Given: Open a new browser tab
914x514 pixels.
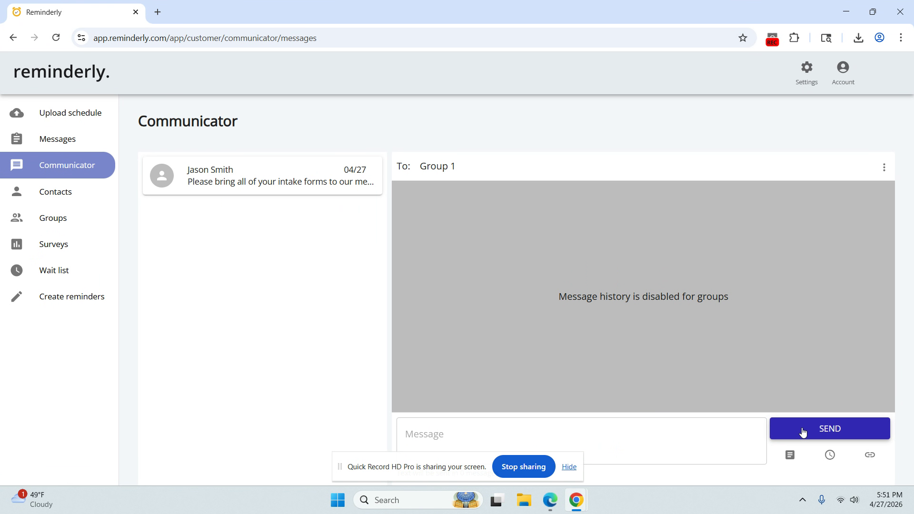Looking at the screenshot, I should click(x=158, y=12).
